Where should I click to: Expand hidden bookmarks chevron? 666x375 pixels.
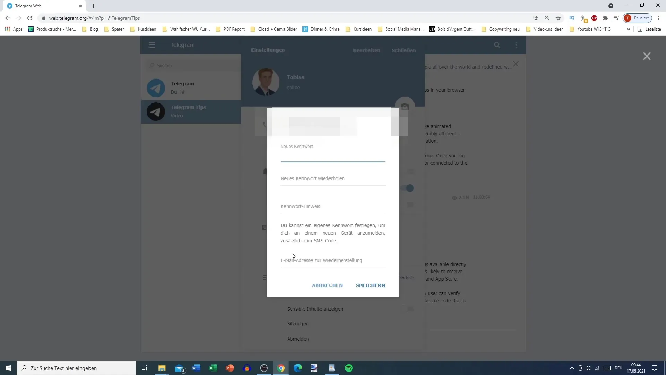tap(628, 29)
